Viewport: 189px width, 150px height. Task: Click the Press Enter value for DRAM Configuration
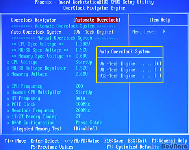89,123
